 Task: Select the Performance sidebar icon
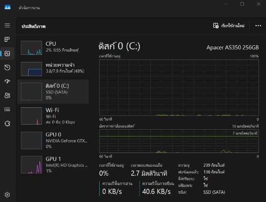[7, 53]
